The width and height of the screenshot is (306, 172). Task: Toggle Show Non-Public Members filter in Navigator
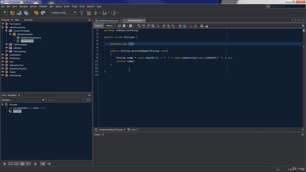22,163
